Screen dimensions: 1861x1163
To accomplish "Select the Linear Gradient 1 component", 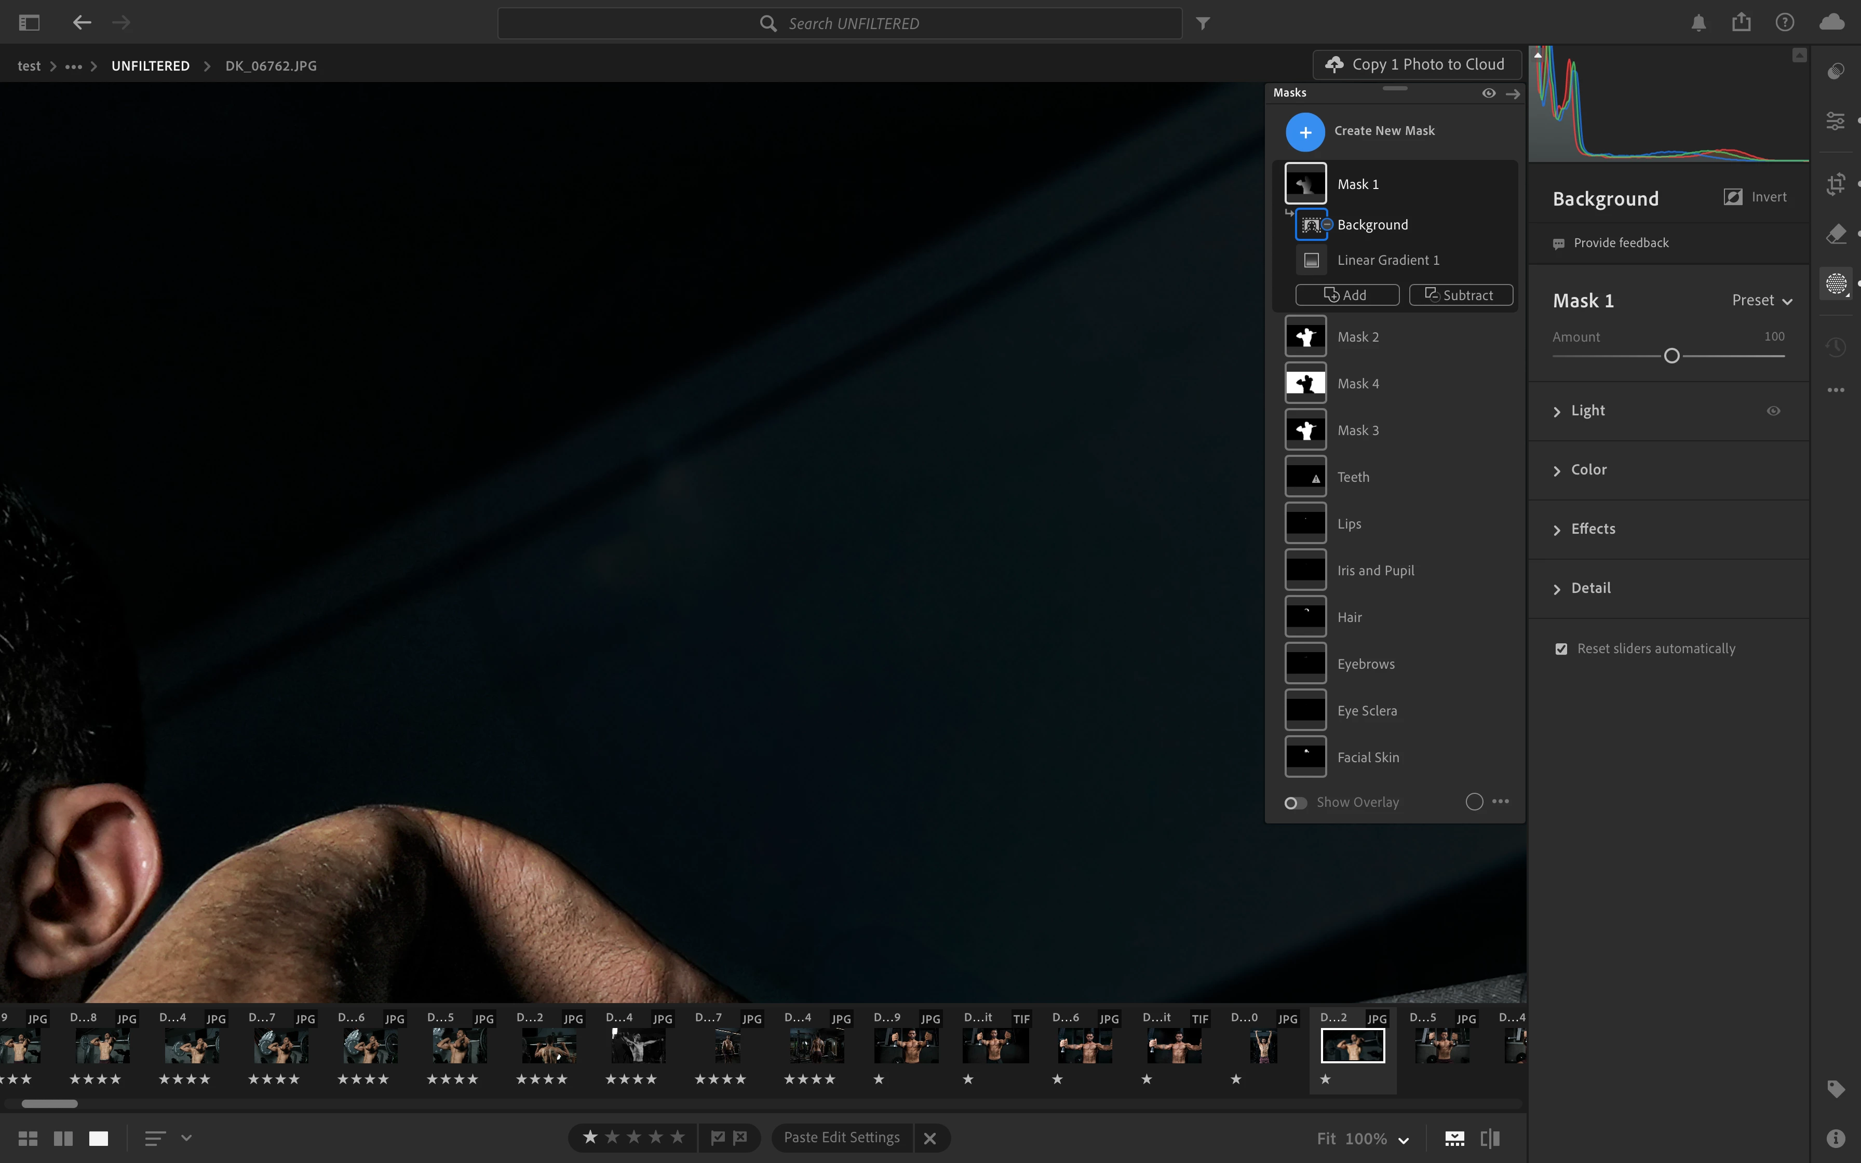I will point(1387,260).
